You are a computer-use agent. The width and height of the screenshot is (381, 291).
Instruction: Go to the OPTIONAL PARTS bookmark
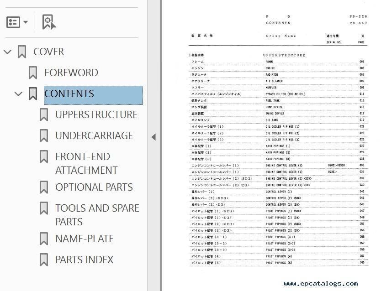94,187
